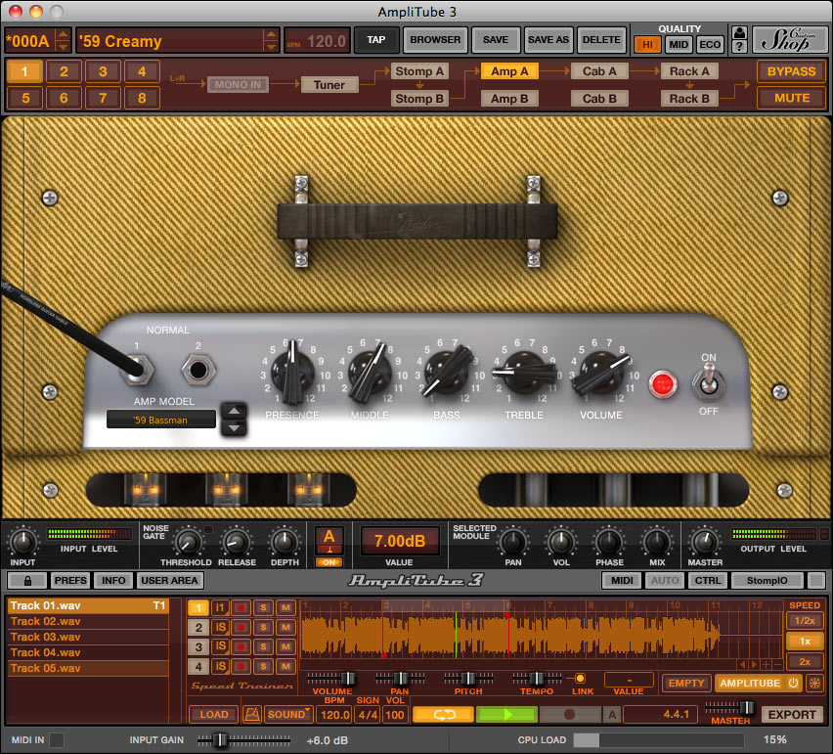This screenshot has width=833, height=754.
Task: Adjust the Speed Trainer Pitch slider
Action: pos(468,678)
